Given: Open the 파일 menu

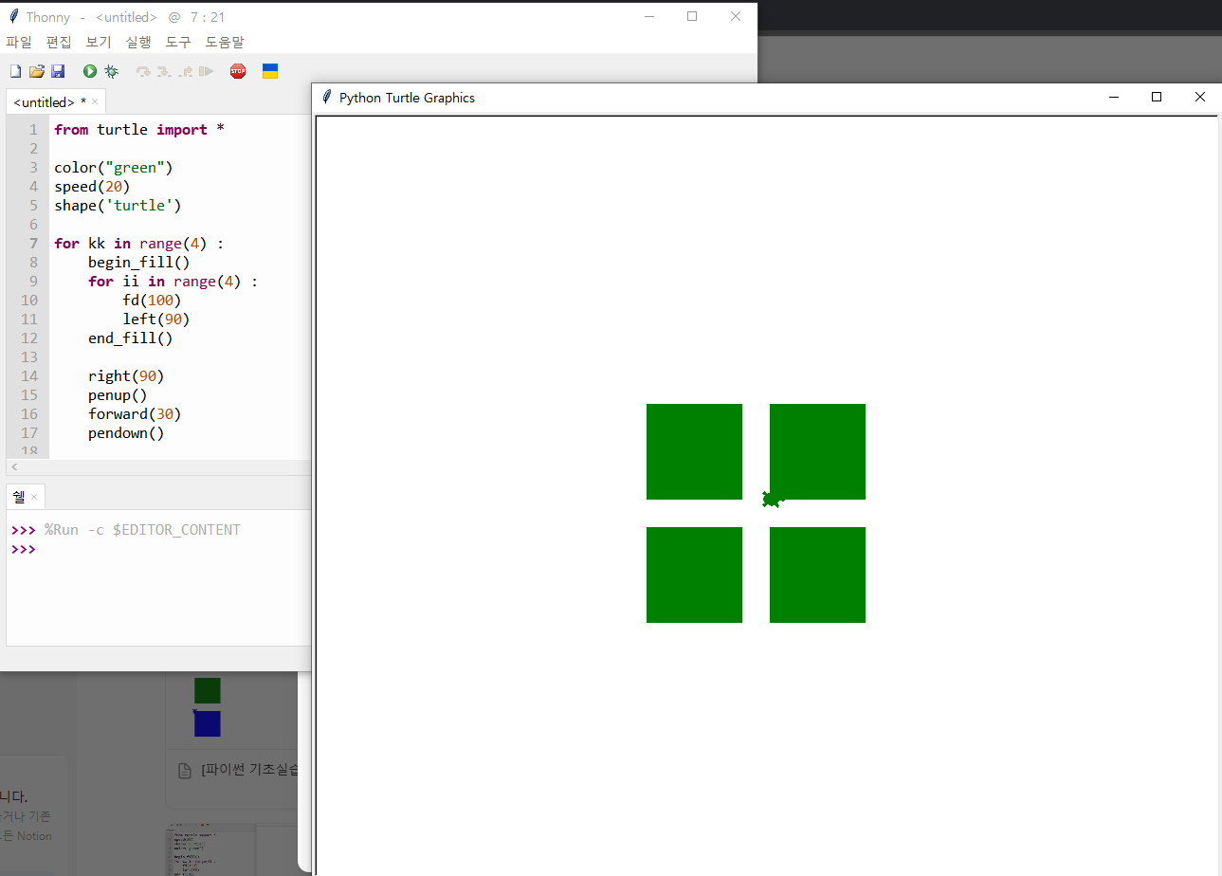Looking at the screenshot, I should 19,42.
